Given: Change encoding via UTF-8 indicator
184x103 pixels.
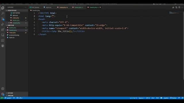Looking at the screenshot, I should point(148,98).
